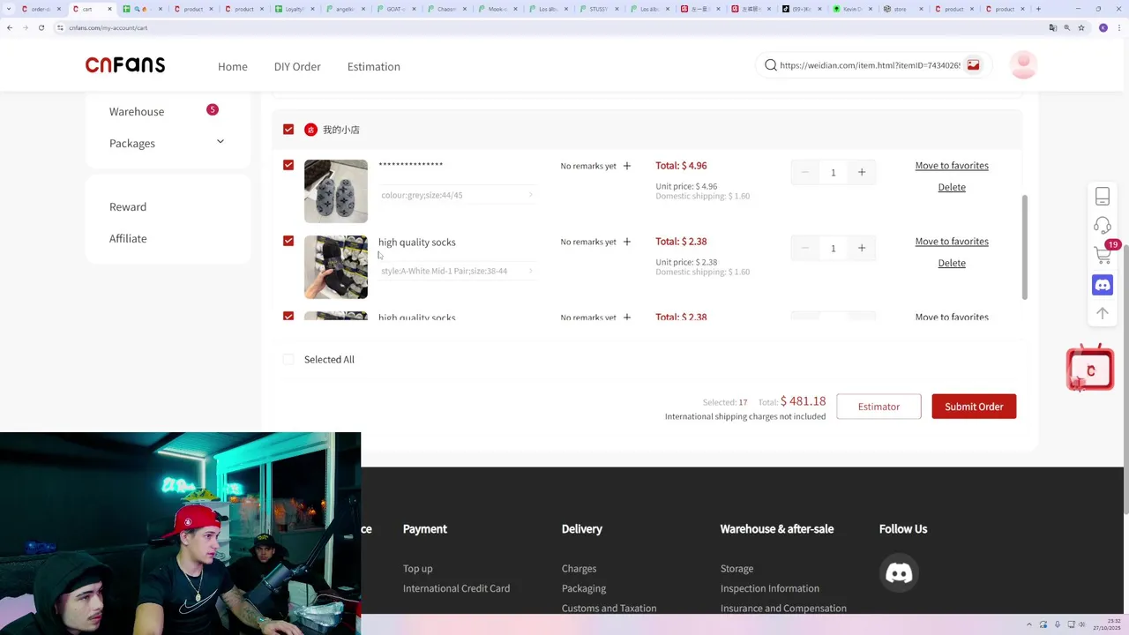Move grey slippers item to favorites
Screen dimensions: 1129x635
[x=952, y=165]
